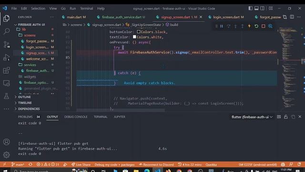Image resolution: width=305 pixels, height=172 pixels.
Task: Open editor More Actions menu
Action: pyautogui.click(x=299, y=17)
